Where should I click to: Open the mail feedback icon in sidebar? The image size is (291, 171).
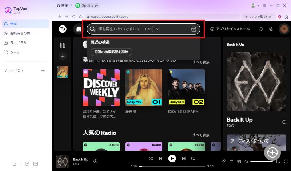pyautogui.click(x=36, y=164)
